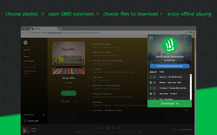217x135 pixels.
Task: Click the By Spotify author link
Action: point(70,83)
